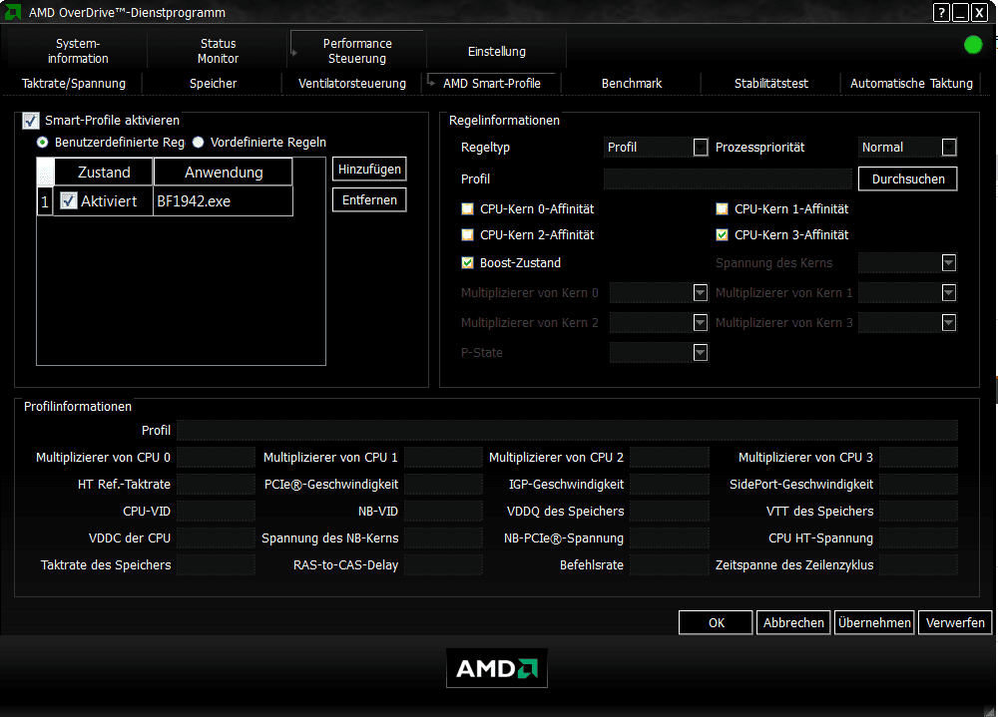The height and width of the screenshot is (717, 998).
Task: Confirm with the OK button
Action: (x=716, y=623)
